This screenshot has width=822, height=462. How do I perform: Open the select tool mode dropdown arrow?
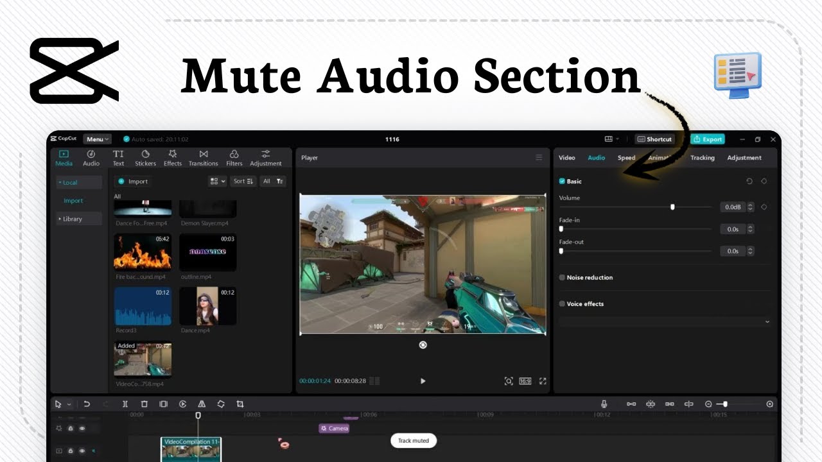(69, 404)
